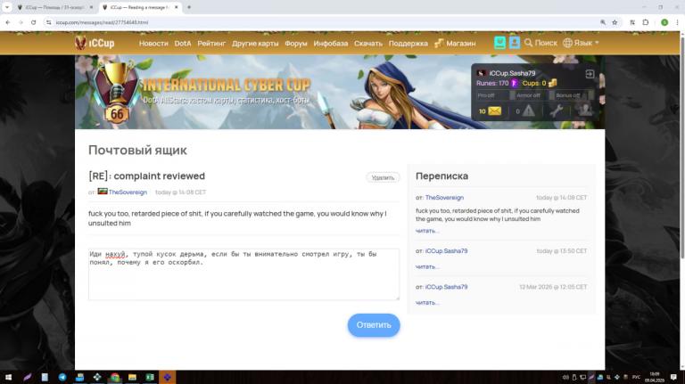Open the Chrome three-dot menu

point(677,22)
